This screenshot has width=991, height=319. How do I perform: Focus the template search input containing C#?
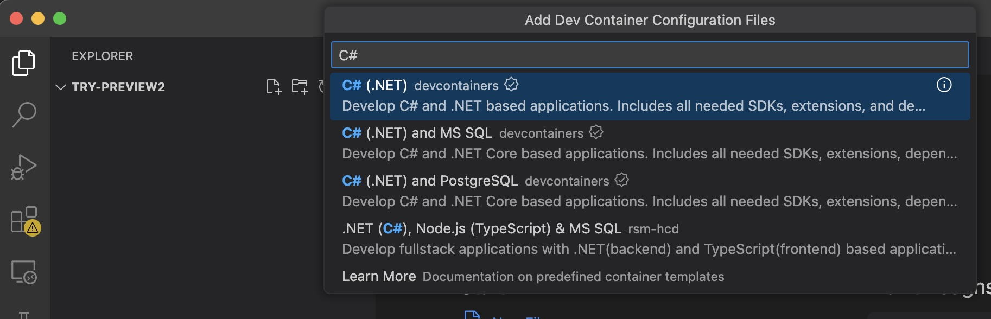click(650, 55)
